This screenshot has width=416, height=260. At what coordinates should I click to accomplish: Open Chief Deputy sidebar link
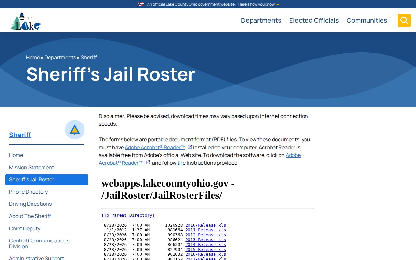point(25,228)
